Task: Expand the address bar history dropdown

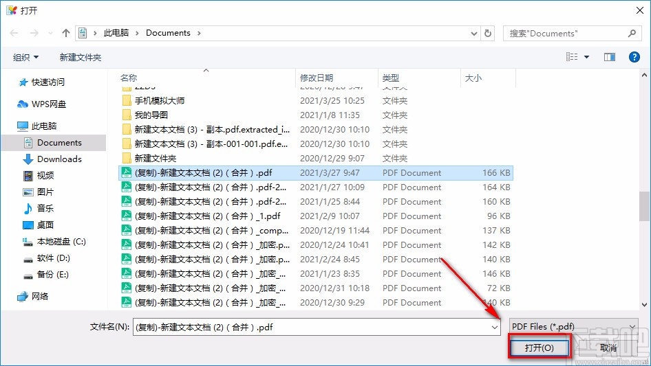Action: pos(473,33)
